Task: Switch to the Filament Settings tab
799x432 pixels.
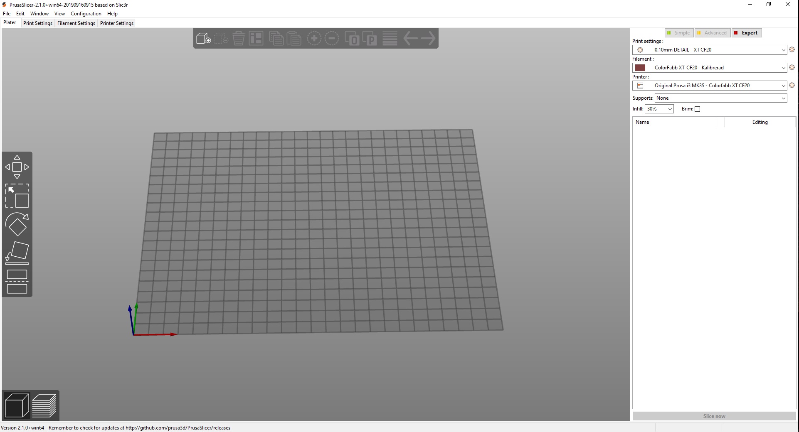Action: coord(76,23)
